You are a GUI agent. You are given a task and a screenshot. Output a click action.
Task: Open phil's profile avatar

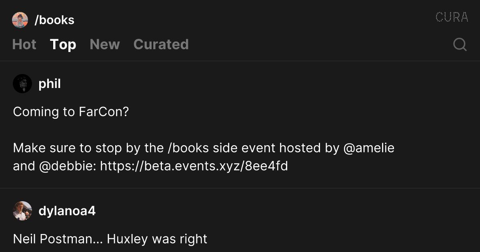click(22, 84)
